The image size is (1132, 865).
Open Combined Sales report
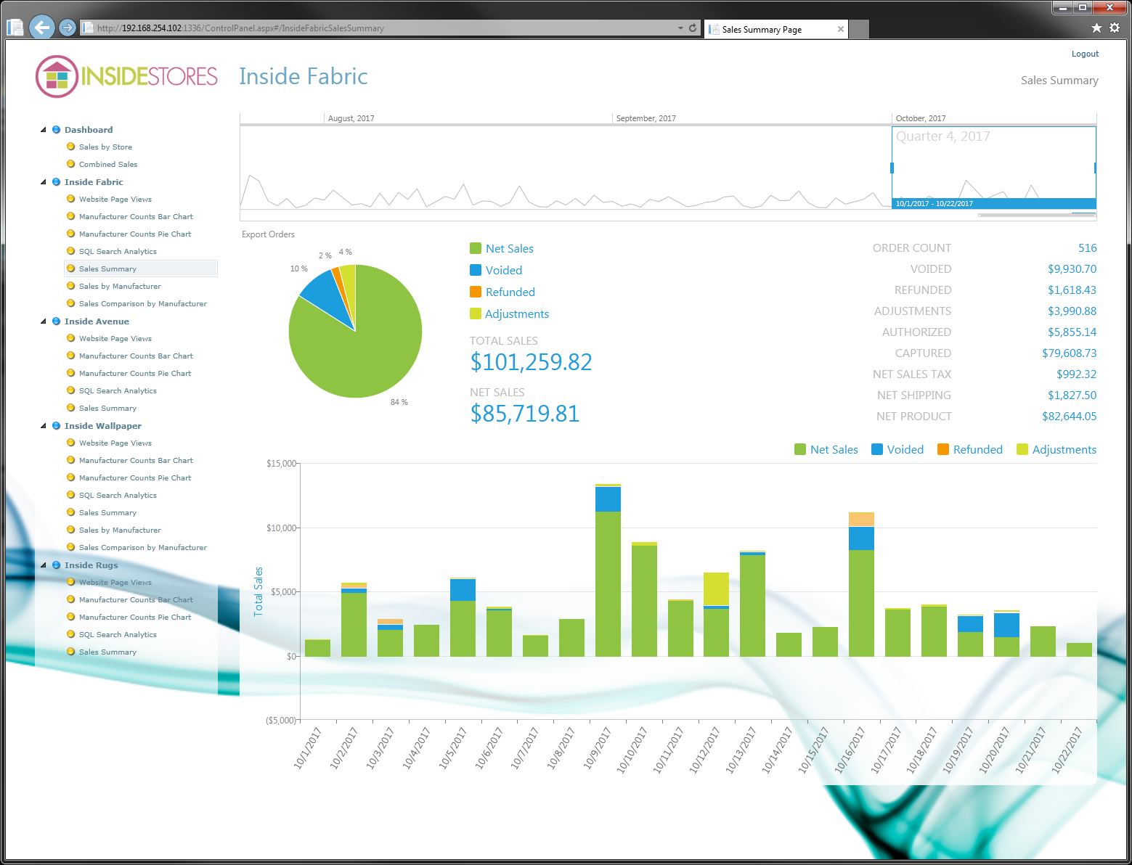click(x=108, y=165)
